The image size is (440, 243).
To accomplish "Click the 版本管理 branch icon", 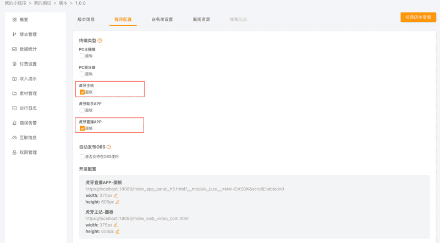I will click(x=14, y=35).
